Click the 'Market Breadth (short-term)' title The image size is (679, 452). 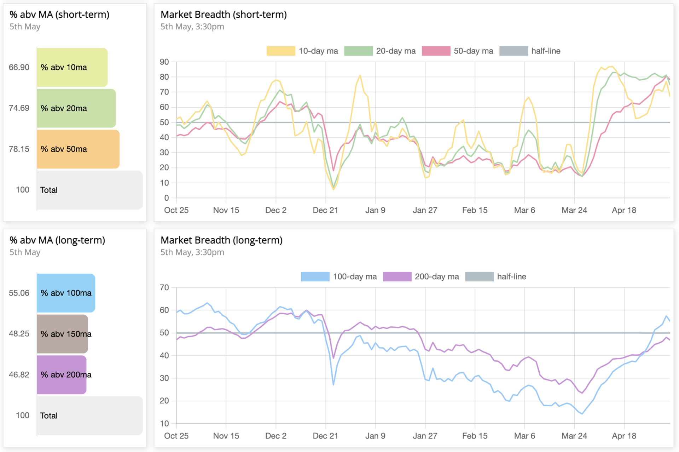coord(224,15)
